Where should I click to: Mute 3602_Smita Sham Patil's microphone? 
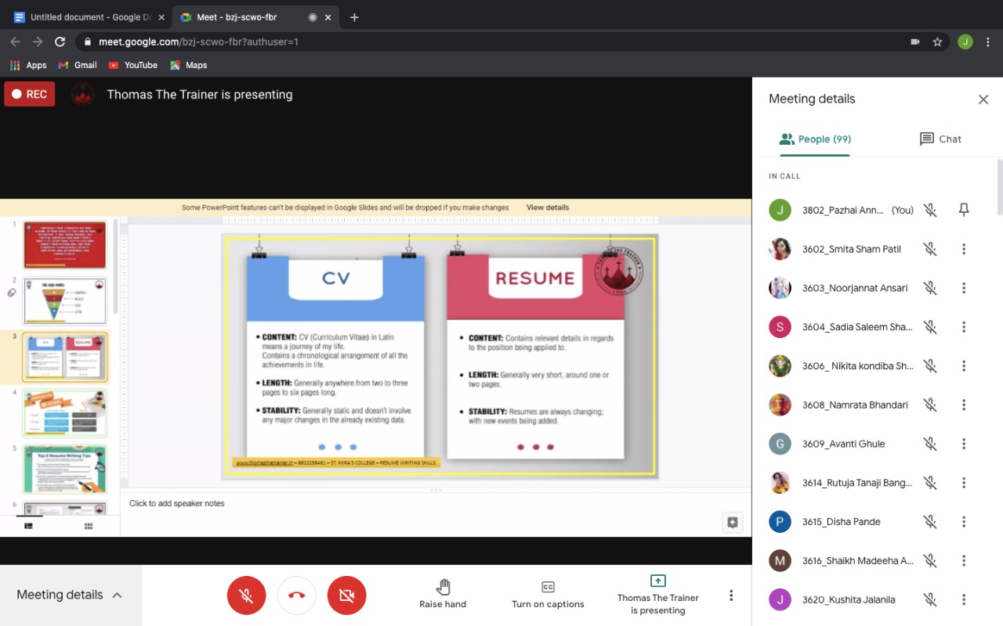tap(930, 249)
